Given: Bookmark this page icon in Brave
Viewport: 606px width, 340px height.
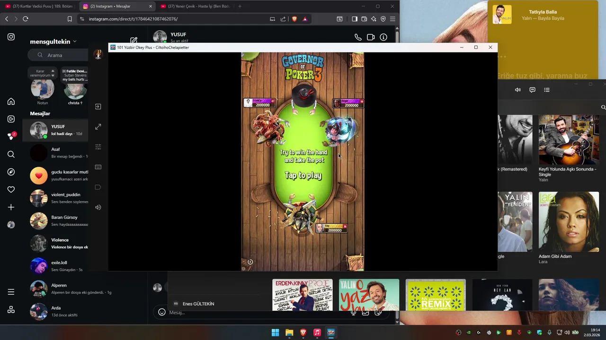Looking at the screenshot, I should tap(70, 19).
